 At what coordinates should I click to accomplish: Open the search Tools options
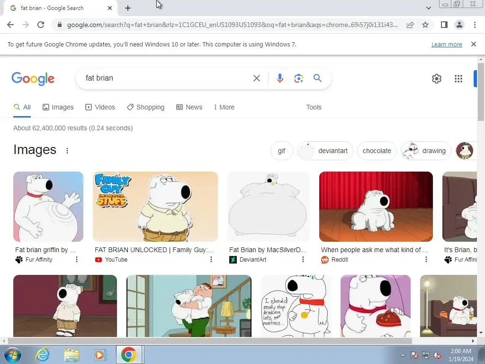tap(314, 108)
